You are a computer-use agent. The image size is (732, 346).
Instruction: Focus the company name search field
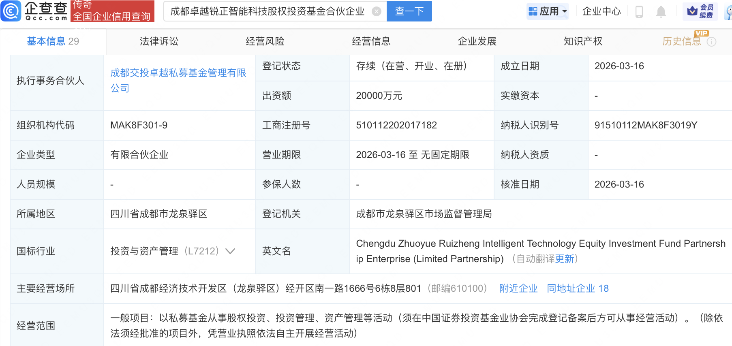click(268, 11)
